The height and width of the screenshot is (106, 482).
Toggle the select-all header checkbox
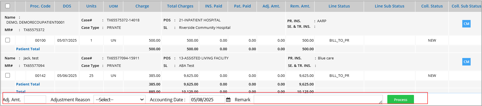(8, 6)
